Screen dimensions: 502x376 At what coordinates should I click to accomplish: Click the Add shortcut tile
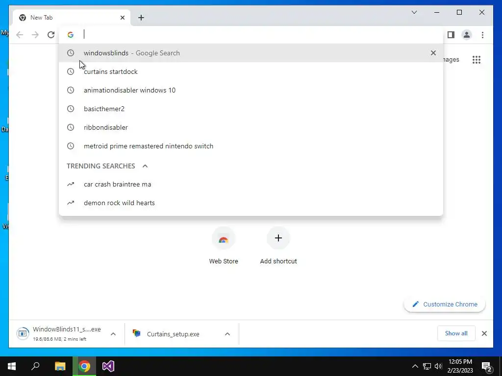[x=278, y=246]
